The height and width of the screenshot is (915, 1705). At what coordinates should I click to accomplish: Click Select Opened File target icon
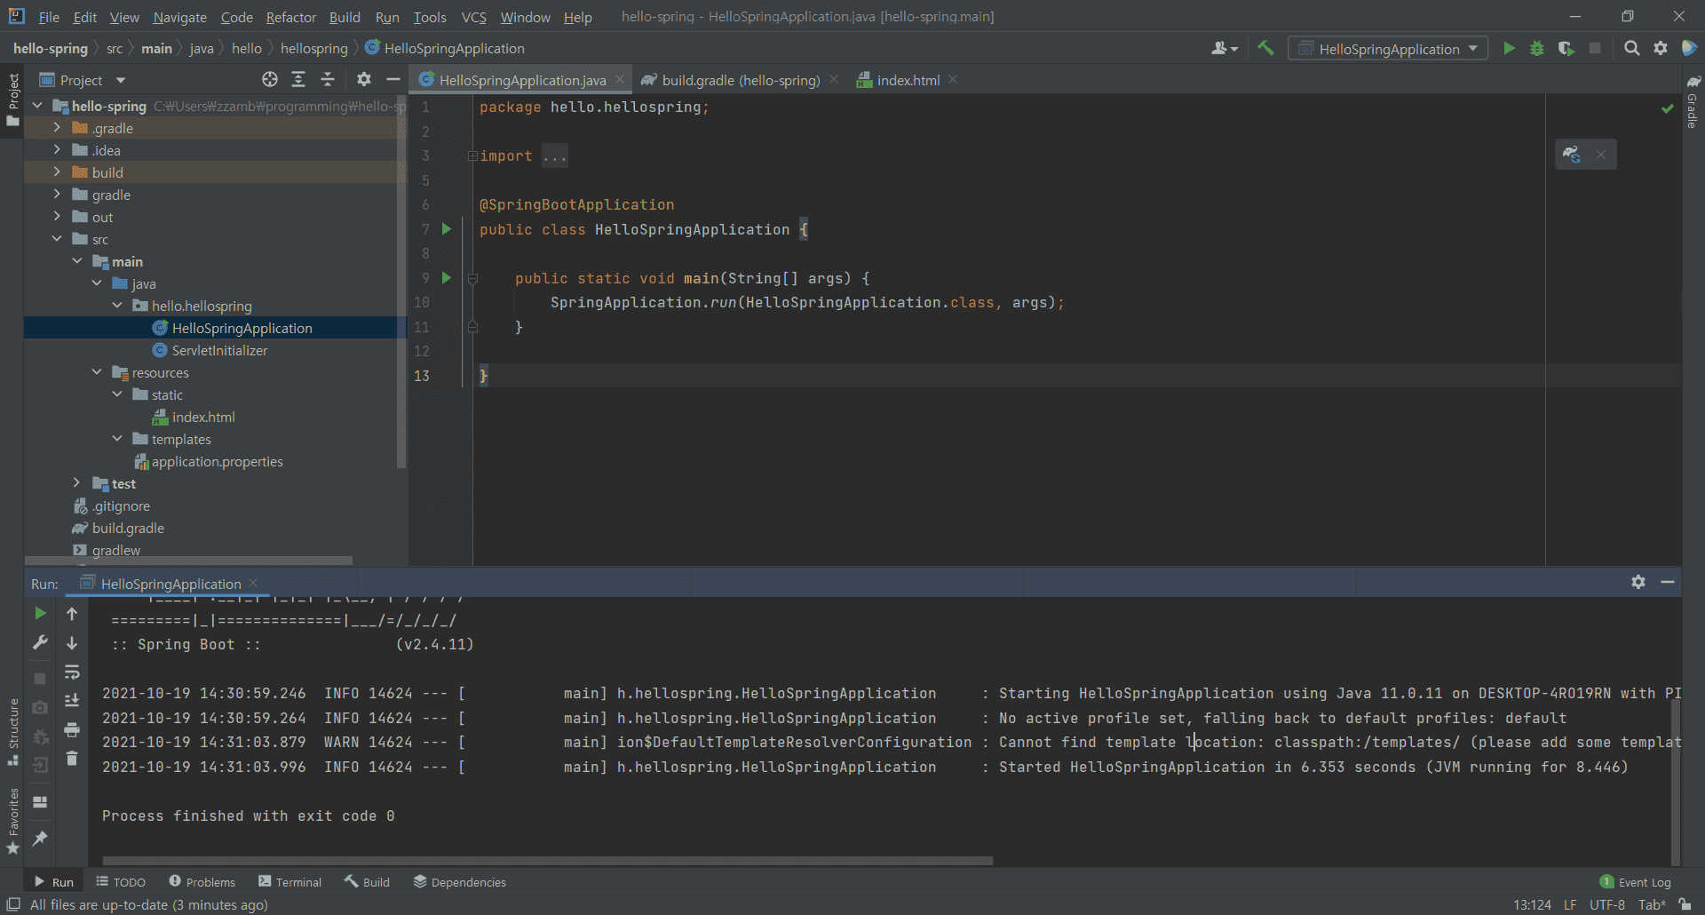[270, 80]
